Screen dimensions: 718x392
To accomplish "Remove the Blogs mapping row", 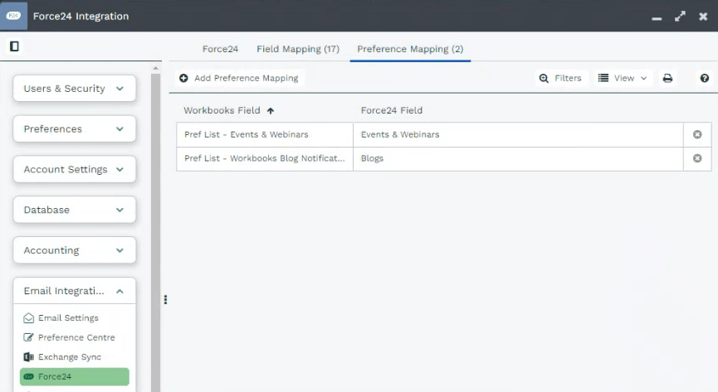I will pyautogui.click(x=697, y=158).
